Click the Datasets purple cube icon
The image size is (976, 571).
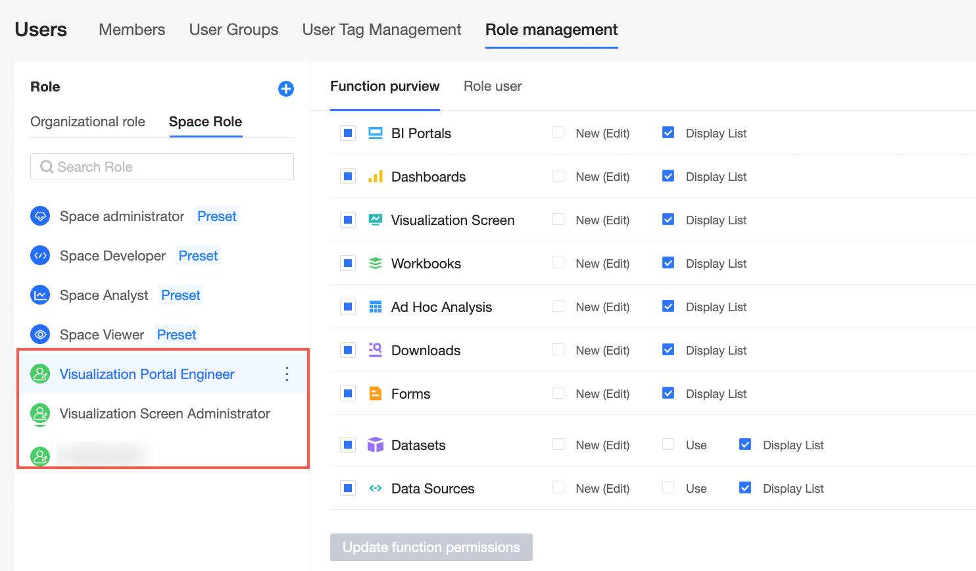pos(376,445)
